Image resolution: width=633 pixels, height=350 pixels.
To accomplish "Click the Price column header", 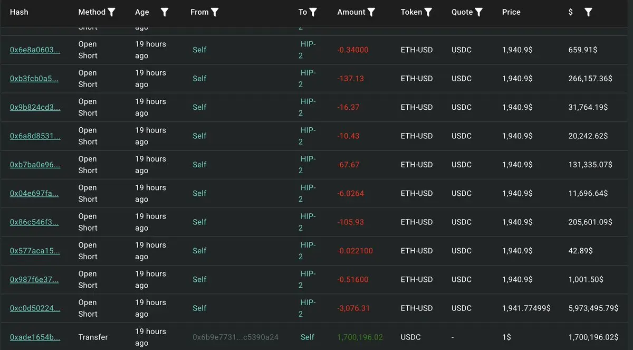I will (511, 12).
